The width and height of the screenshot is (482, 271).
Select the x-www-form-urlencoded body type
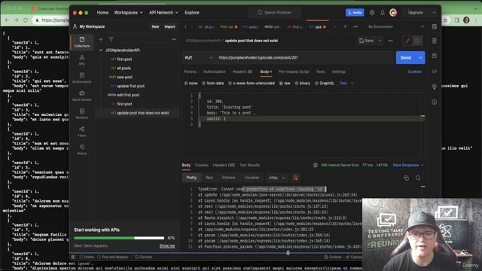click(251, 84)
